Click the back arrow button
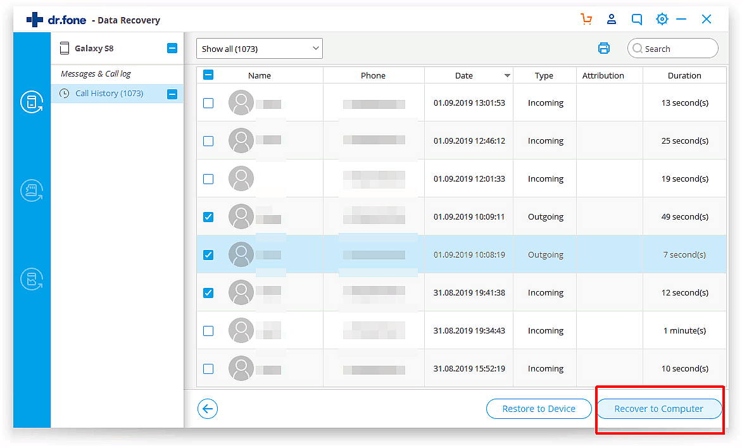Viewport: 742px width, 448px height. tap(208, 409)
